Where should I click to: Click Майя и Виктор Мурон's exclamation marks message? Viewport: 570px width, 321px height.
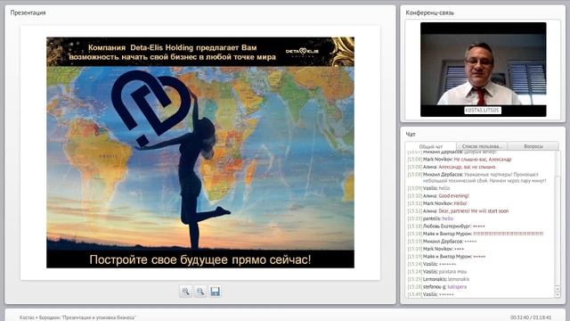pos(475,234)
